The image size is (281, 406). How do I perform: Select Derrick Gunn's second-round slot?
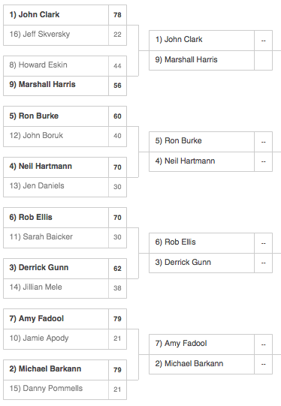pyautogui.click(x=210, y=263)
